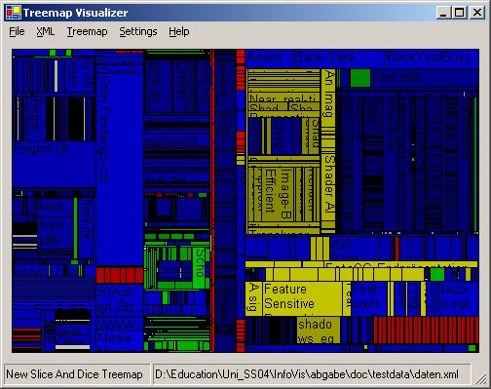This screenshot has height=389, width=491.
Task: Click the Treemap Visualizer title bar icon
Action: [x=13, y=13]
